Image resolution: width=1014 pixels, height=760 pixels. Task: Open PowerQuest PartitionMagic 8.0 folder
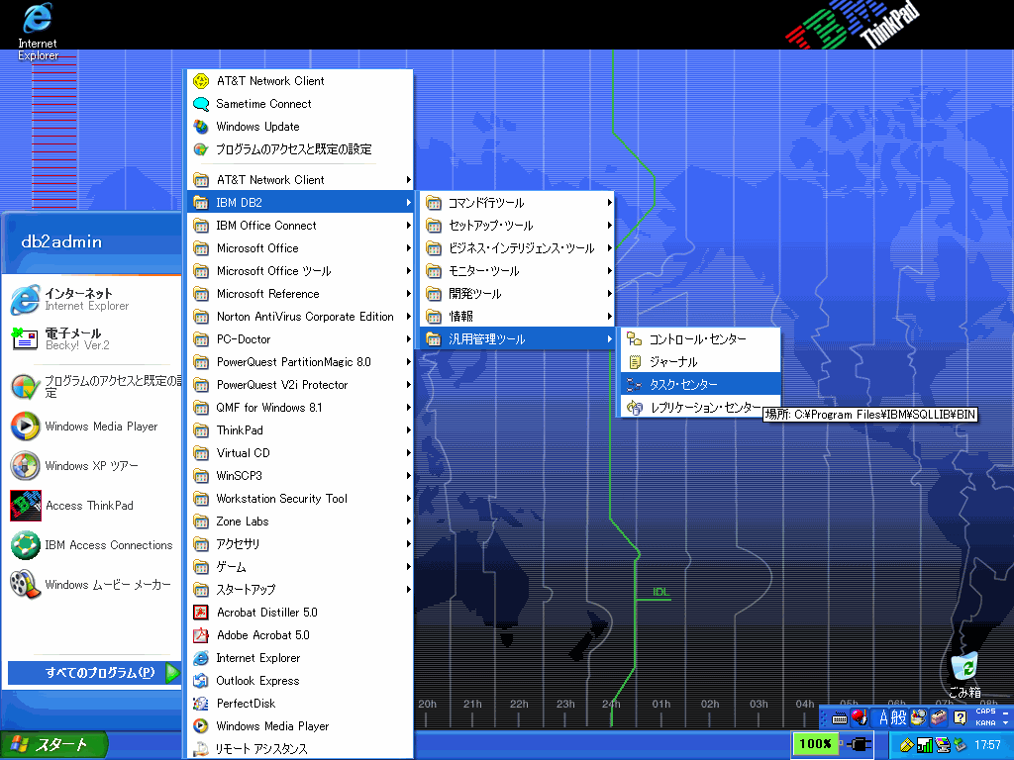click(300, 362)
